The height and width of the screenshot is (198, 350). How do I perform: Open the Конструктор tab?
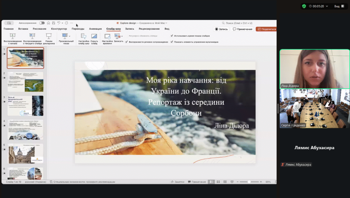tap(59, 29)
